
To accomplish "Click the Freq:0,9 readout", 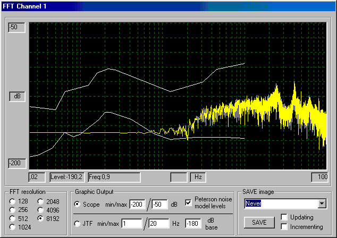I will 114,177.
